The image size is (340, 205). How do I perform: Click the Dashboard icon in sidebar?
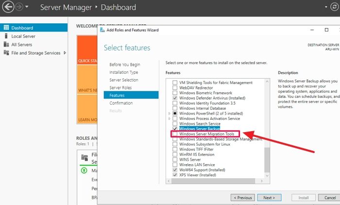click(6, 28)
